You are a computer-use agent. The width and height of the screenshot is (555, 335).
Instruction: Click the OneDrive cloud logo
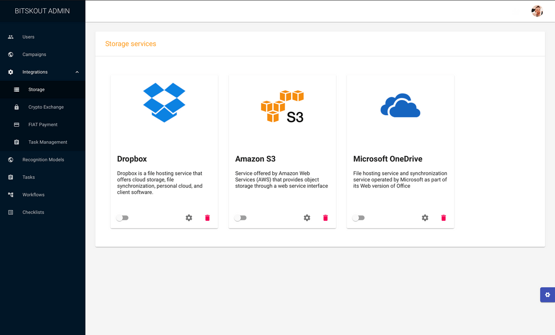tap(400, 105)
